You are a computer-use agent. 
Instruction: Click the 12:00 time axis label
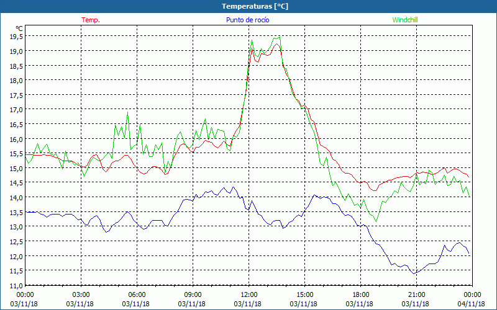[249, 294]
